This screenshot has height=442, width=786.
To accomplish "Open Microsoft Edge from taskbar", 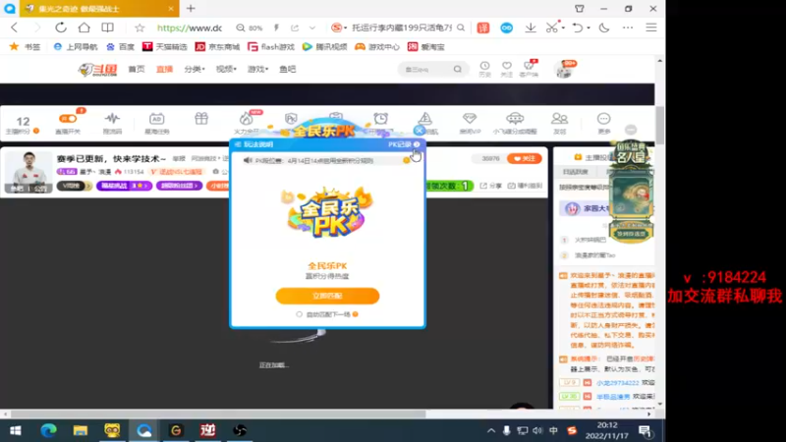I will tap(48, 430).
